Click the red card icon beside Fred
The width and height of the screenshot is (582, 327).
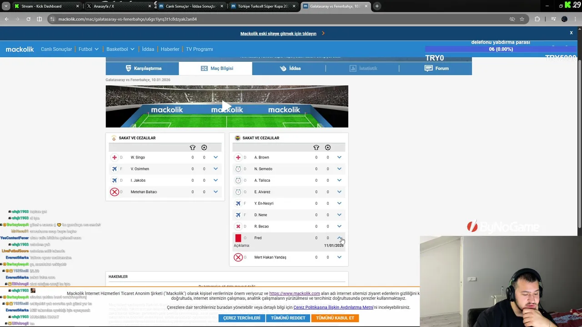[238, 238]
